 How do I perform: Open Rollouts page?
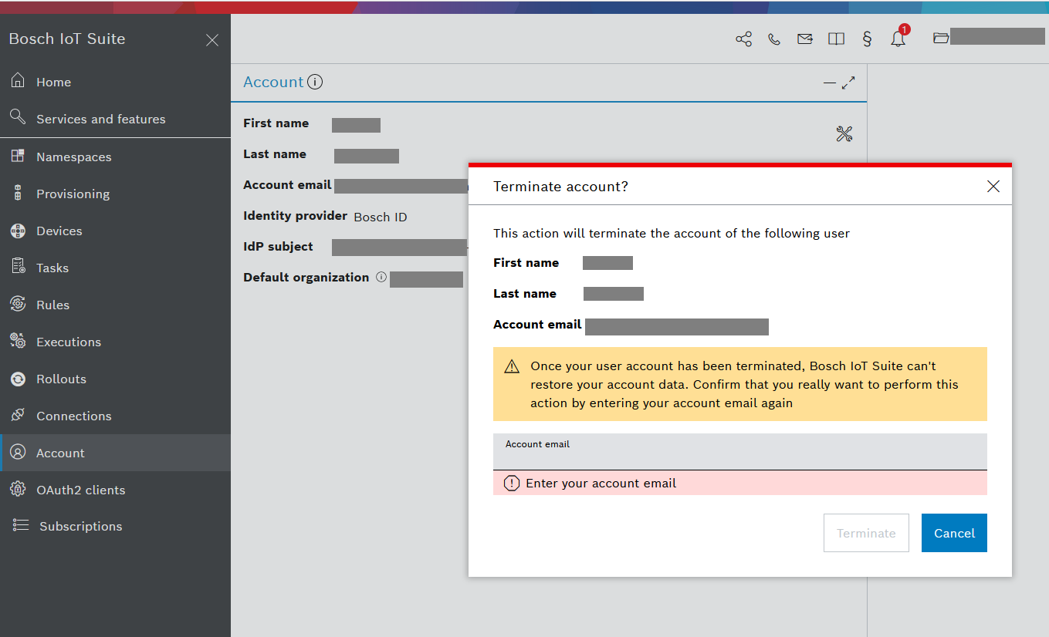[x=116, y=379]
